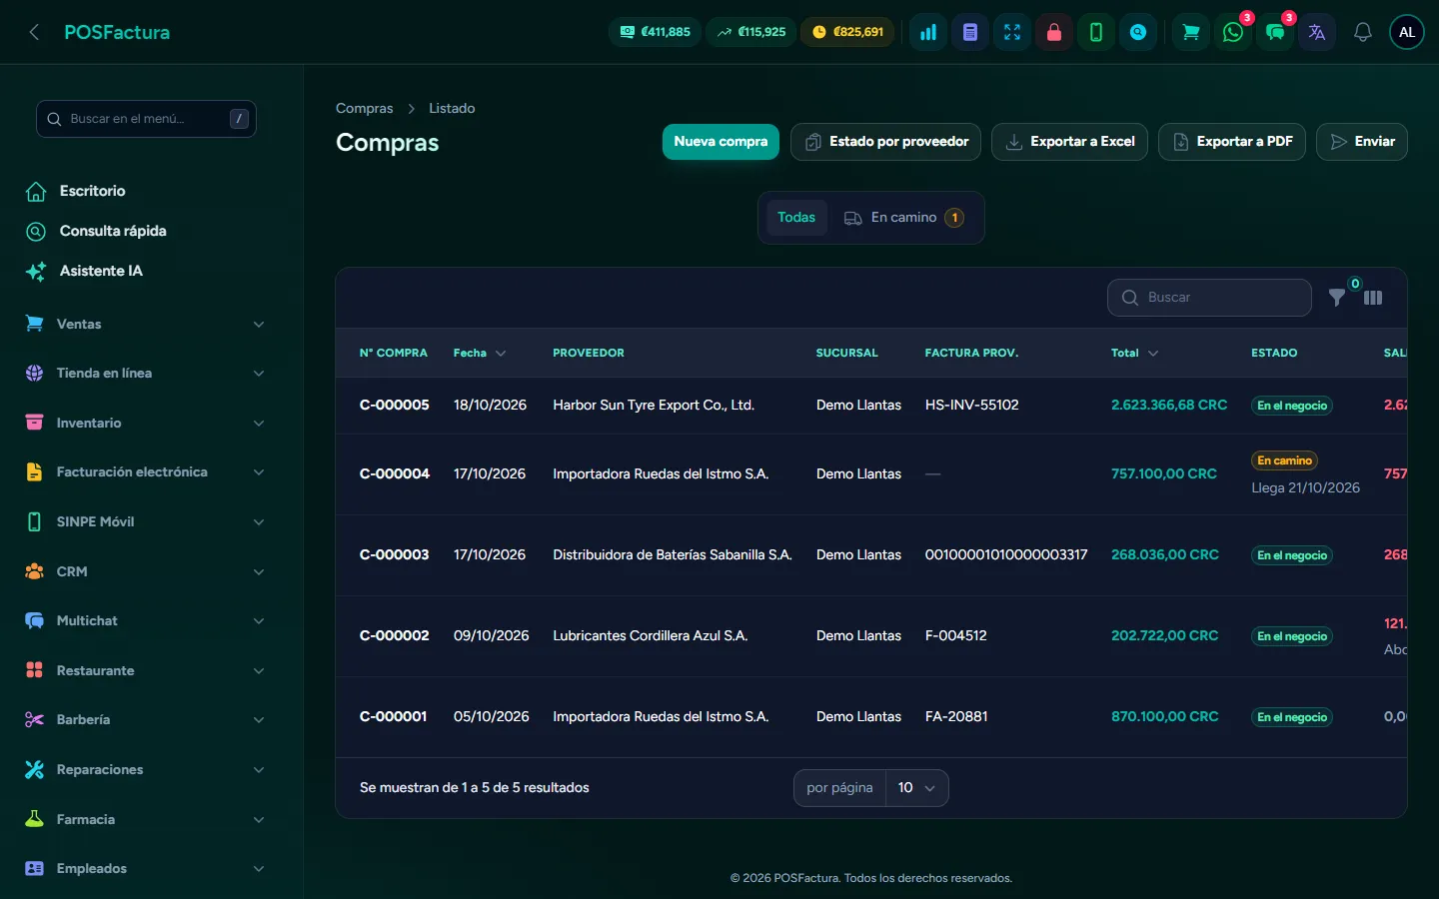Image resolution: width=1439 pixels, height=899 pixels.
Task: Open the AL user avatar menu
Action: pyautogui.click(x=1407, y=32)
